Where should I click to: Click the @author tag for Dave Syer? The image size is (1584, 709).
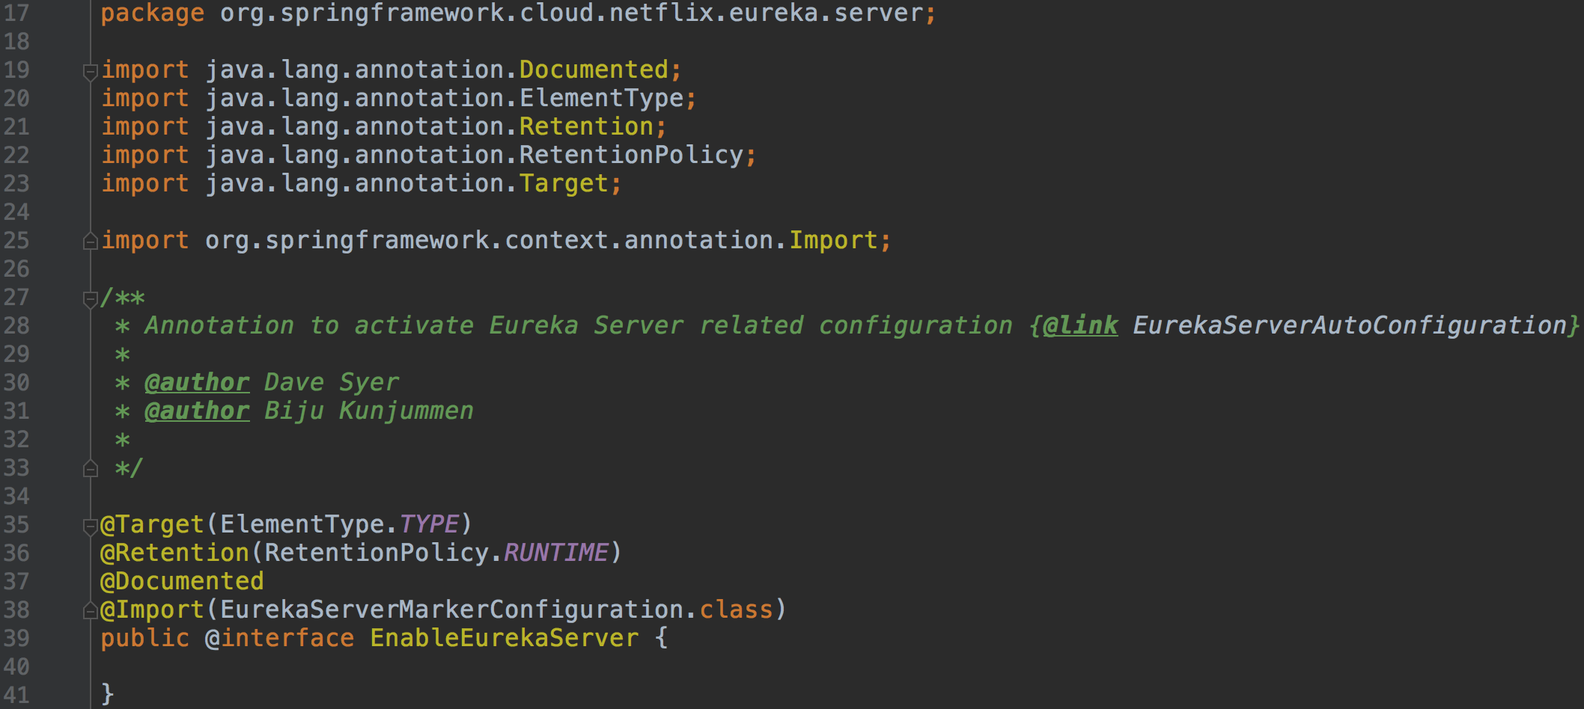click(x=197, y=383)
